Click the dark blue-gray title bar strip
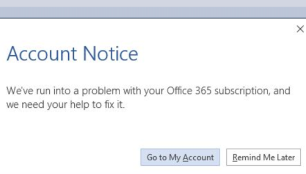Viewport: 306px width, 174px height. pyautogui.click(x=153, y=13)
